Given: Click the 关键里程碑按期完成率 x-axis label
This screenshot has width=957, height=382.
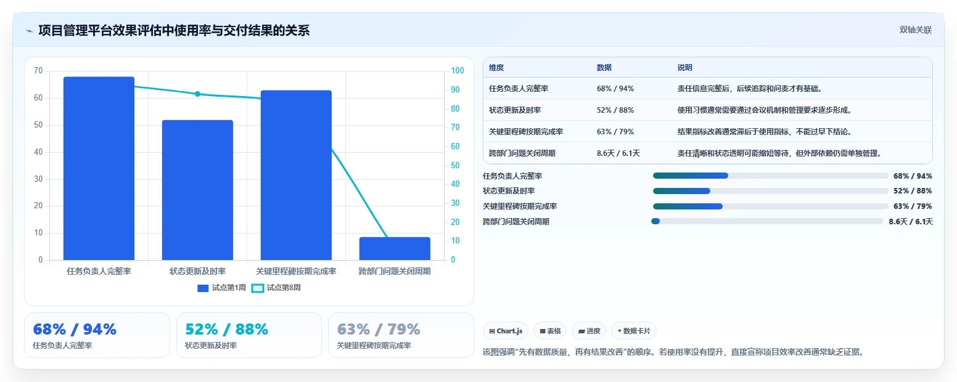Looking at the screenshot, I should 296,271.
